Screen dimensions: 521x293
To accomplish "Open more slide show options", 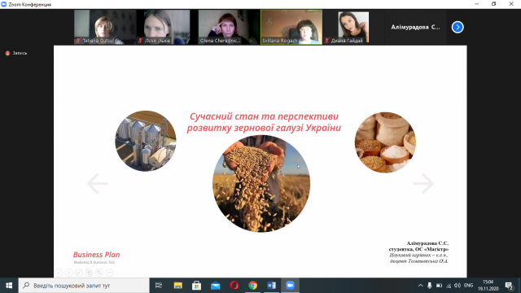I will click(109, 273).
